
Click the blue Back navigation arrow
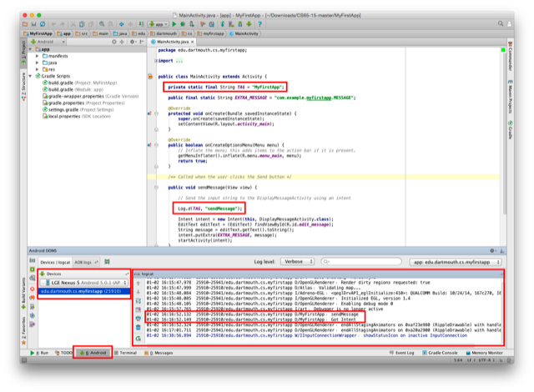122,24
